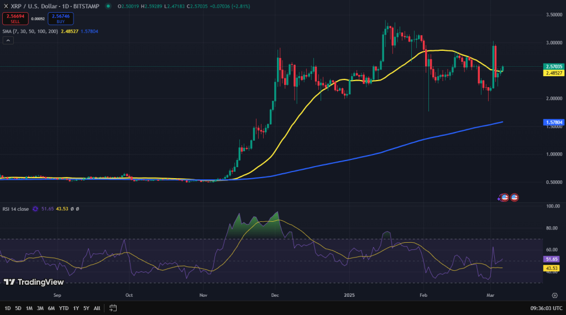
Task: Click the green current price label 2.57035
Action: (x=554, y=67)
